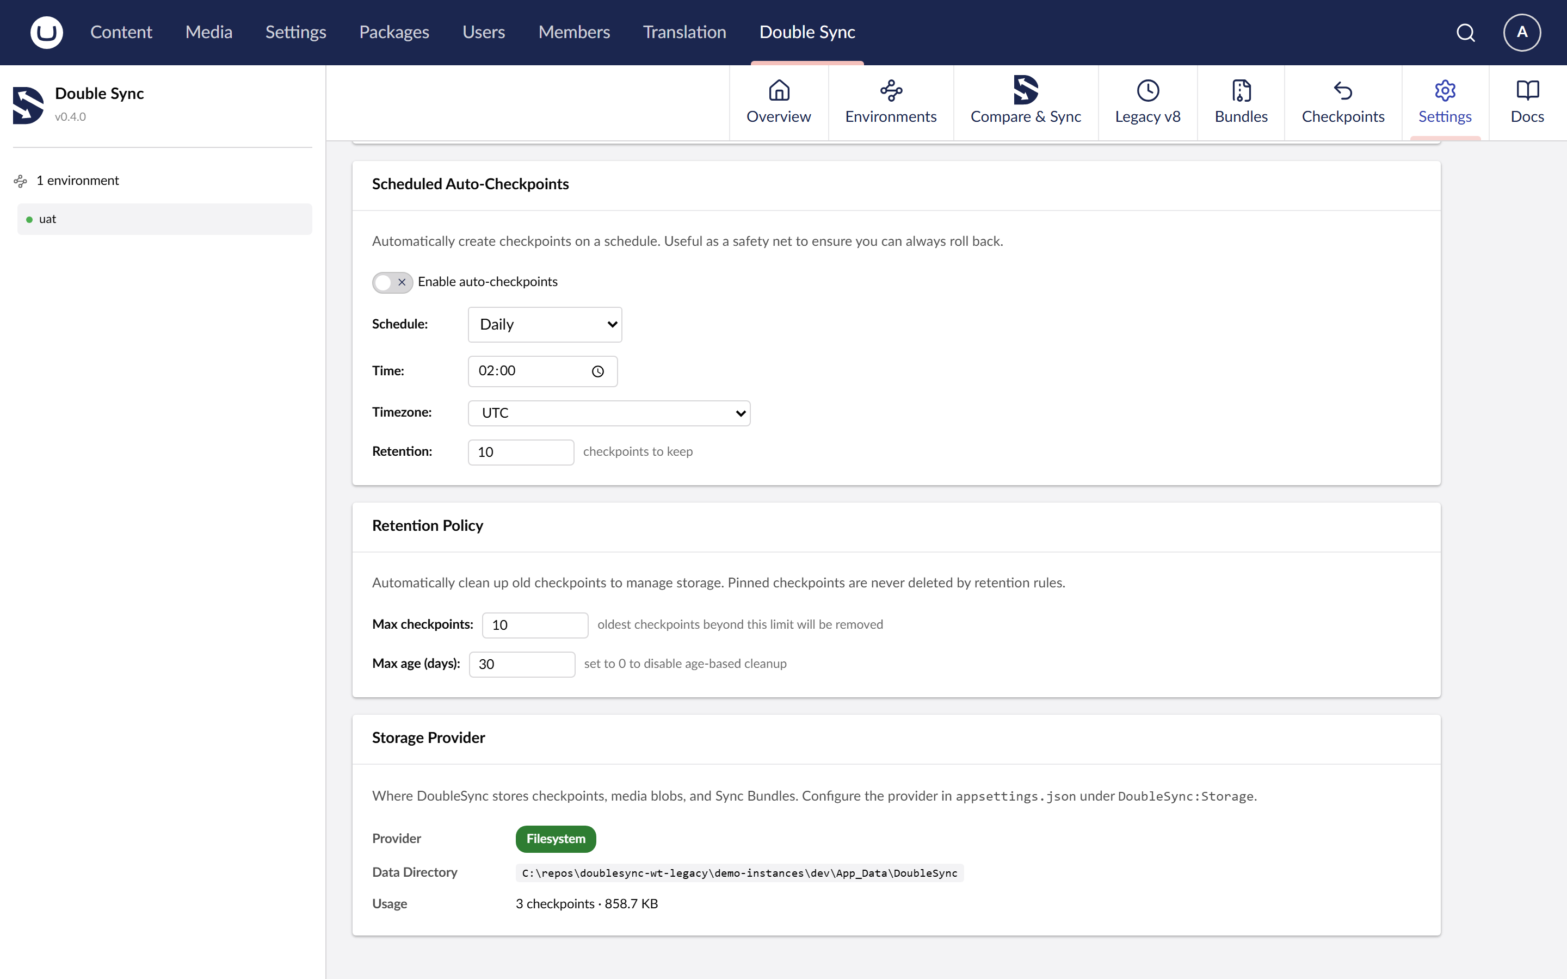
Task: Go to Media section
Action: (x=208, y=33)
